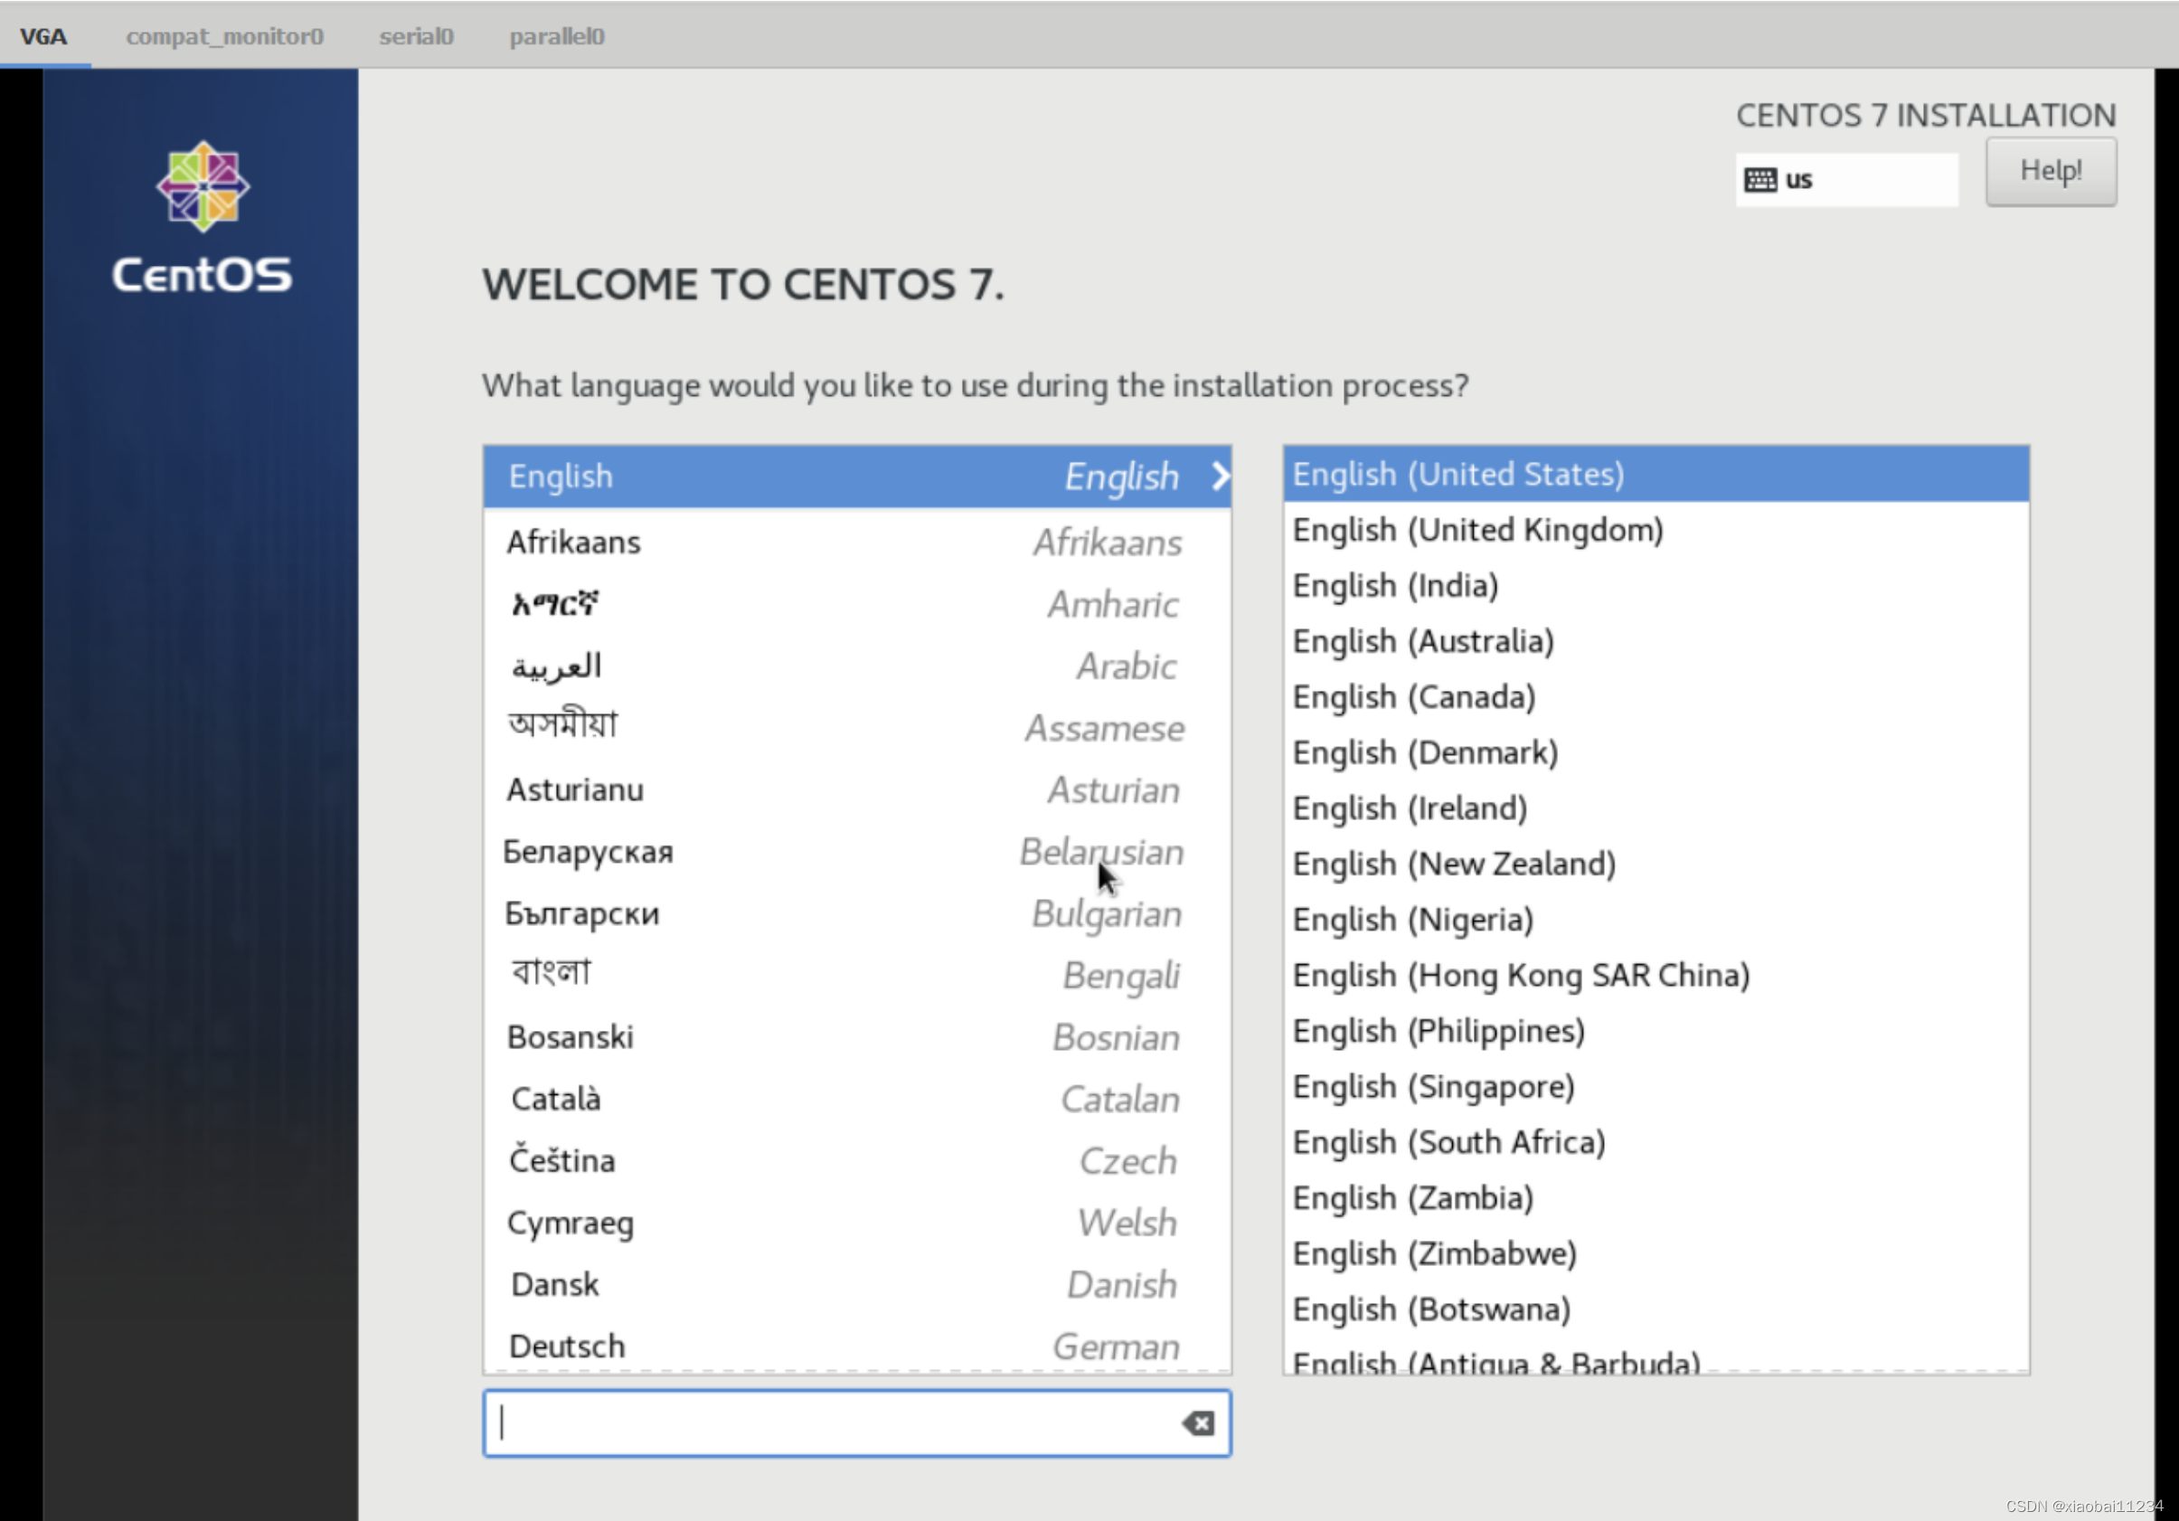Click the clear-text icon in the search field
This screenshot has height=1521, width=2179.
[x=1198, y=1422]
